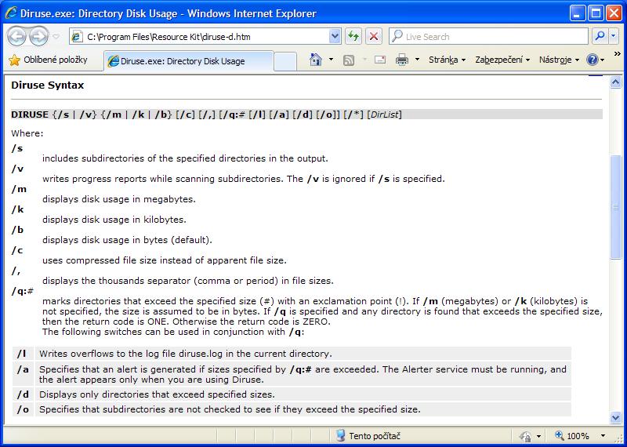Click the yellow Favorites star icon
Screen dimensions: 627x447
tap(14, 60)
